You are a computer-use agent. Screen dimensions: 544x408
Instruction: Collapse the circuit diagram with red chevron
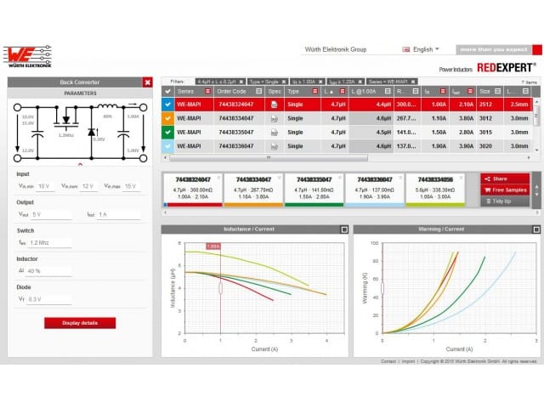[x=80, y=164]
